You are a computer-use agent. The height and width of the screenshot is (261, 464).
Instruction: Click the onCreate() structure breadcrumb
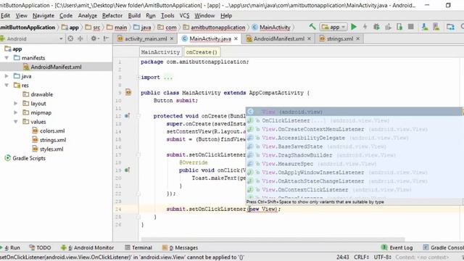click(202, 52)
